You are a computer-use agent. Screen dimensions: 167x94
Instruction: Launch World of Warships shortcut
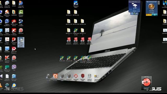point(90,78)
